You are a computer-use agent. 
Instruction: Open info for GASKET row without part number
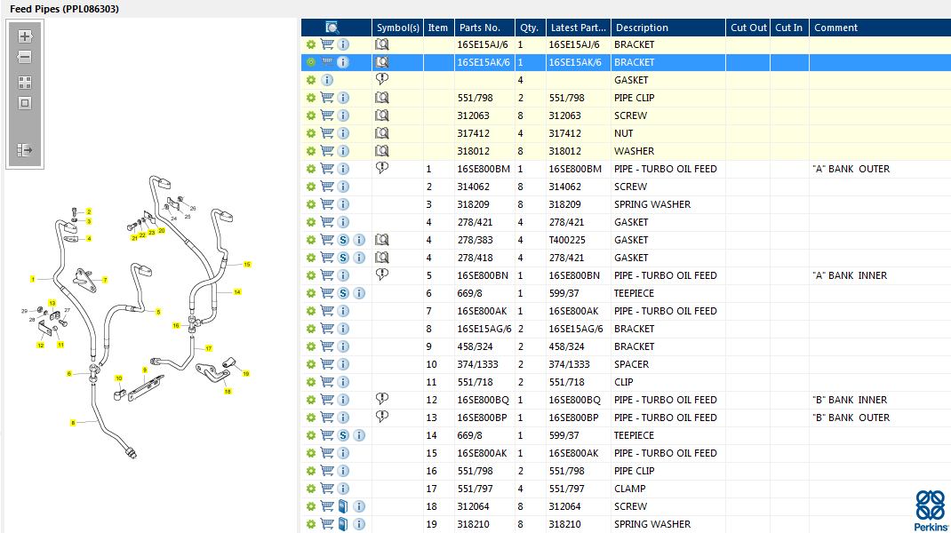pyautogui.click(x=327, y=80)
